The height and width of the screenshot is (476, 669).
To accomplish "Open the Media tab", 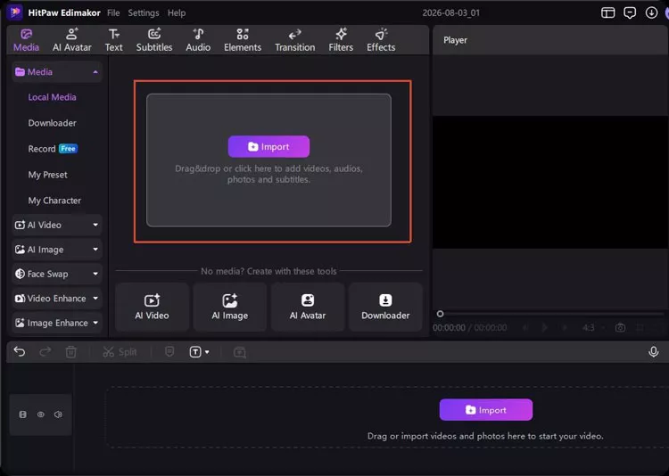I will point(26,40).
